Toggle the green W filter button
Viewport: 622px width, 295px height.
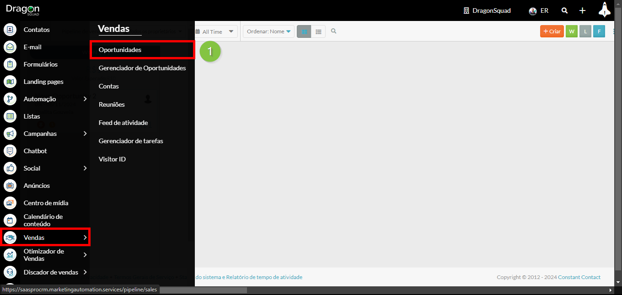click(572, 31)
